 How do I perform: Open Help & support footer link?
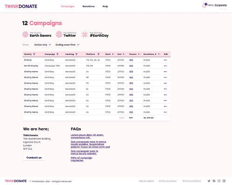point(146,181)
